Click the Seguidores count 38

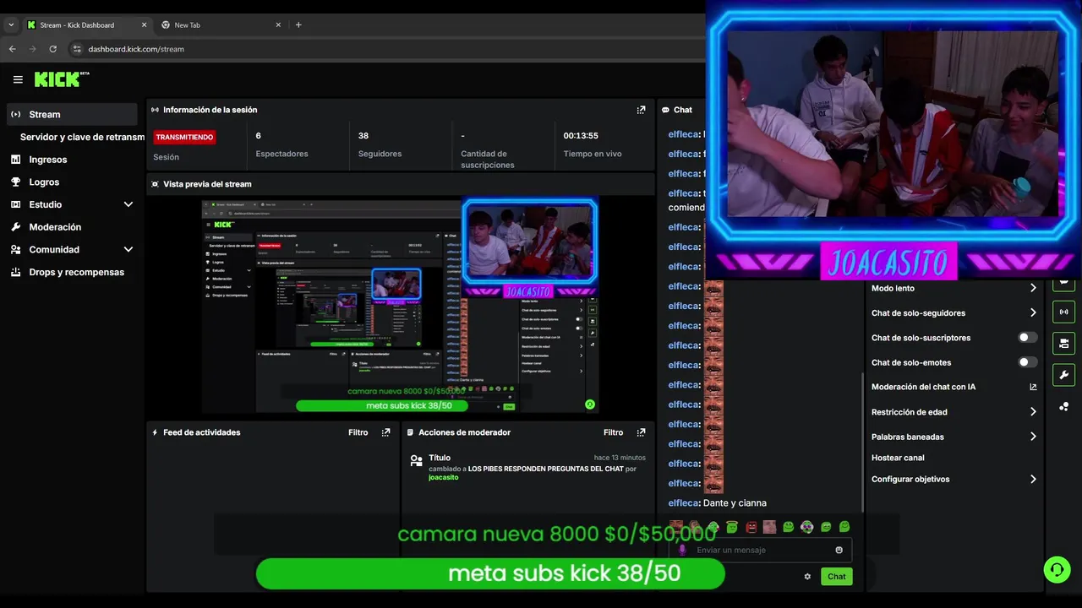(363, 136)
